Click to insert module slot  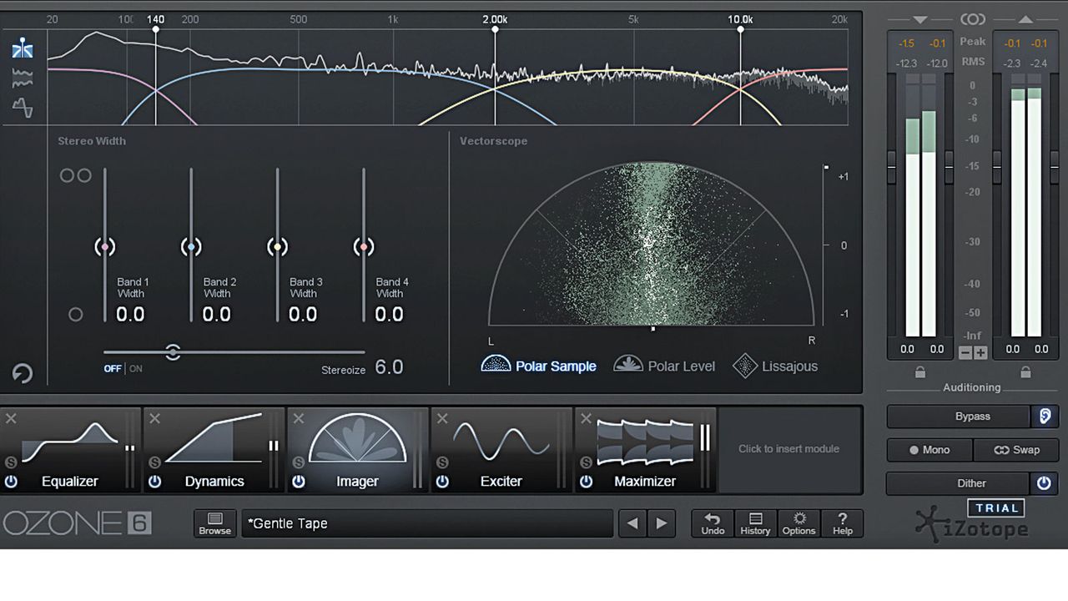pyautogui.click(x=788, y=449)
